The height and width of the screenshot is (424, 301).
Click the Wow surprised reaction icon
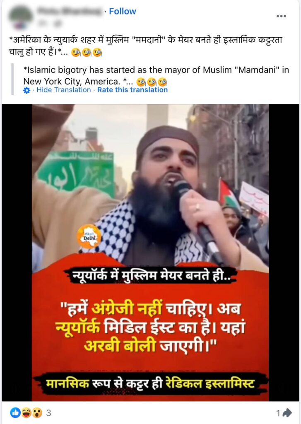[37, 413]
